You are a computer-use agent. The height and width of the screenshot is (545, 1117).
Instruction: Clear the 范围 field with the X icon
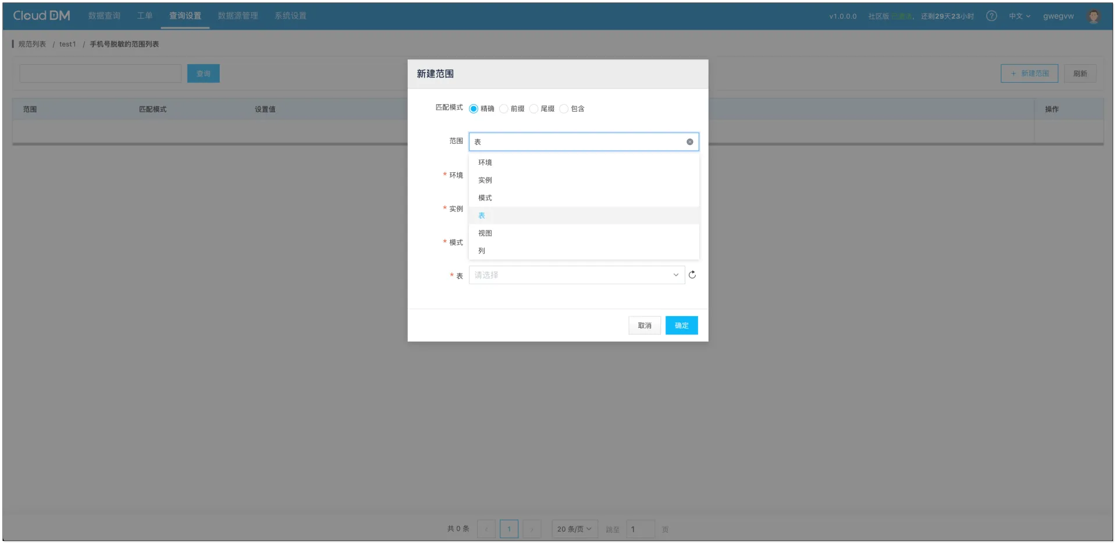point(689,141)
